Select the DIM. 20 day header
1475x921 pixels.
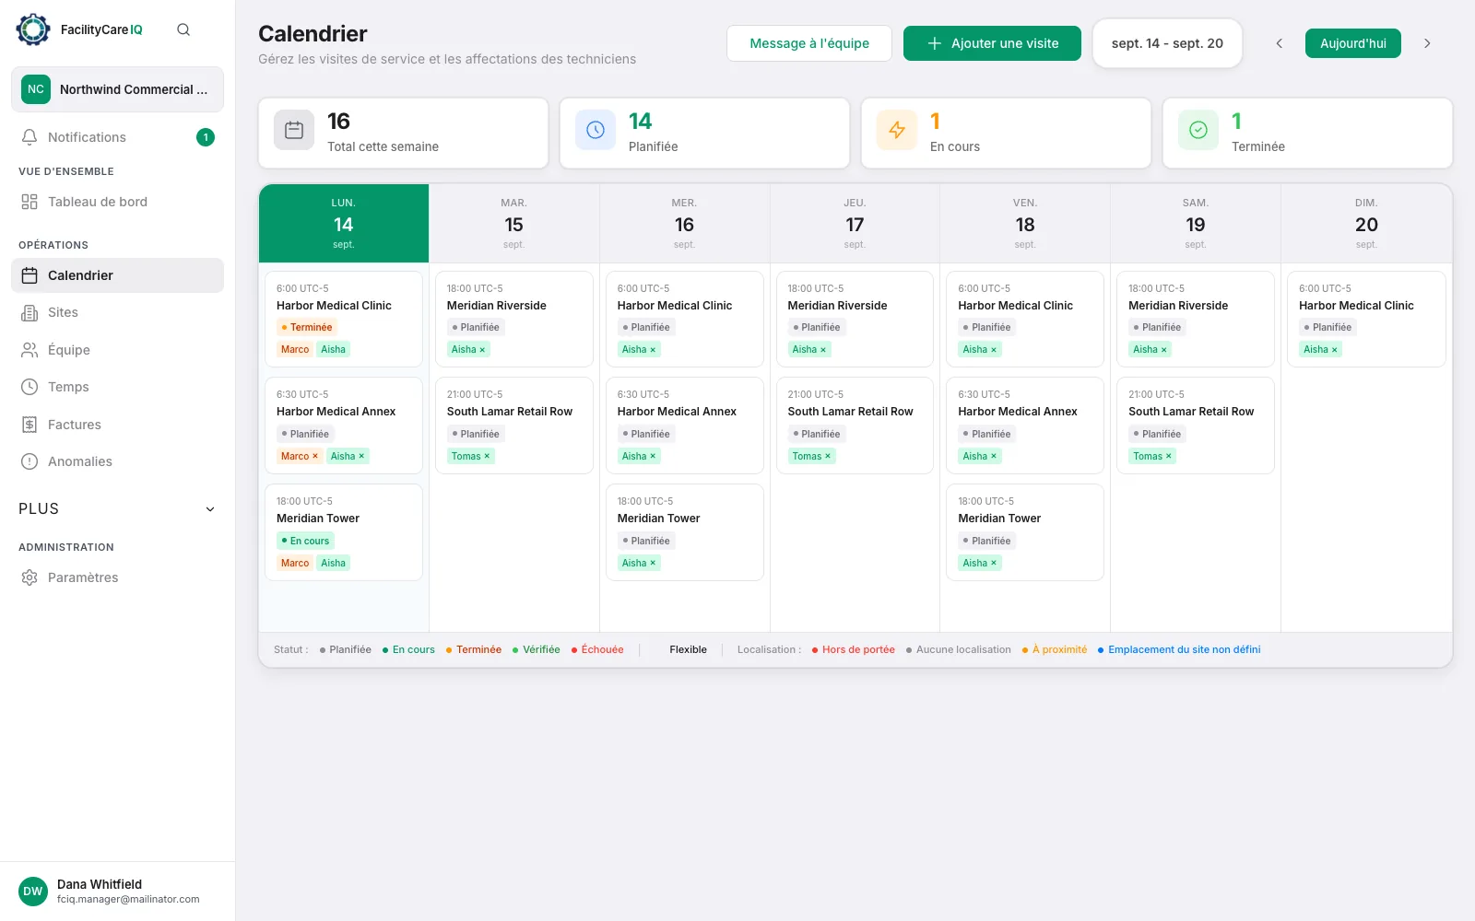[x=1366, y=224]
